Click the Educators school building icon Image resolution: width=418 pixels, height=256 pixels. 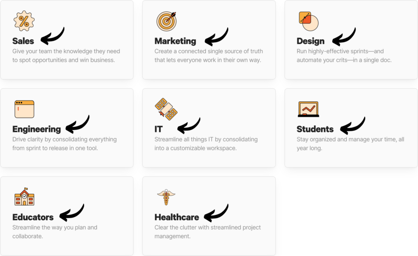24,197
